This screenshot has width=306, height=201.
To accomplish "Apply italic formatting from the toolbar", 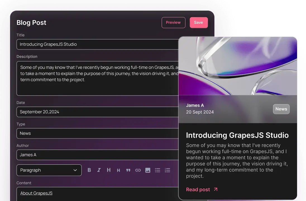I will (99, 170).
